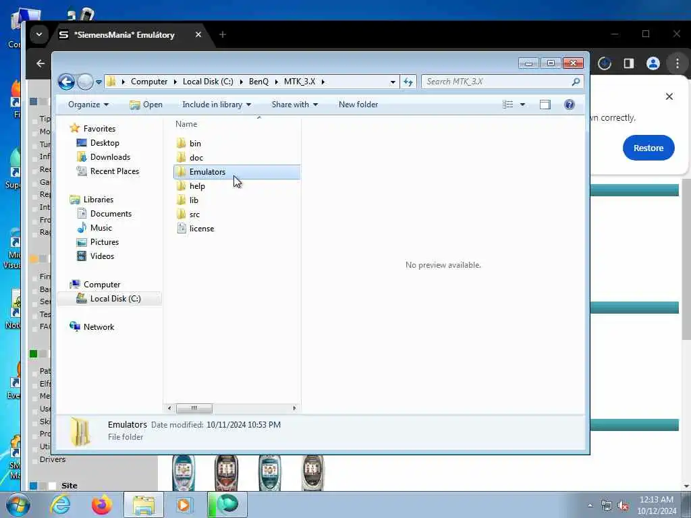This screenshot has width=691, height=518.
Task: Go back with the Explorer Back arrow
Action: click(x=67, y=82)
